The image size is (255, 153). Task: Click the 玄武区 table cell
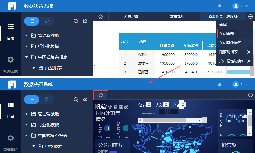coord(143,55)
